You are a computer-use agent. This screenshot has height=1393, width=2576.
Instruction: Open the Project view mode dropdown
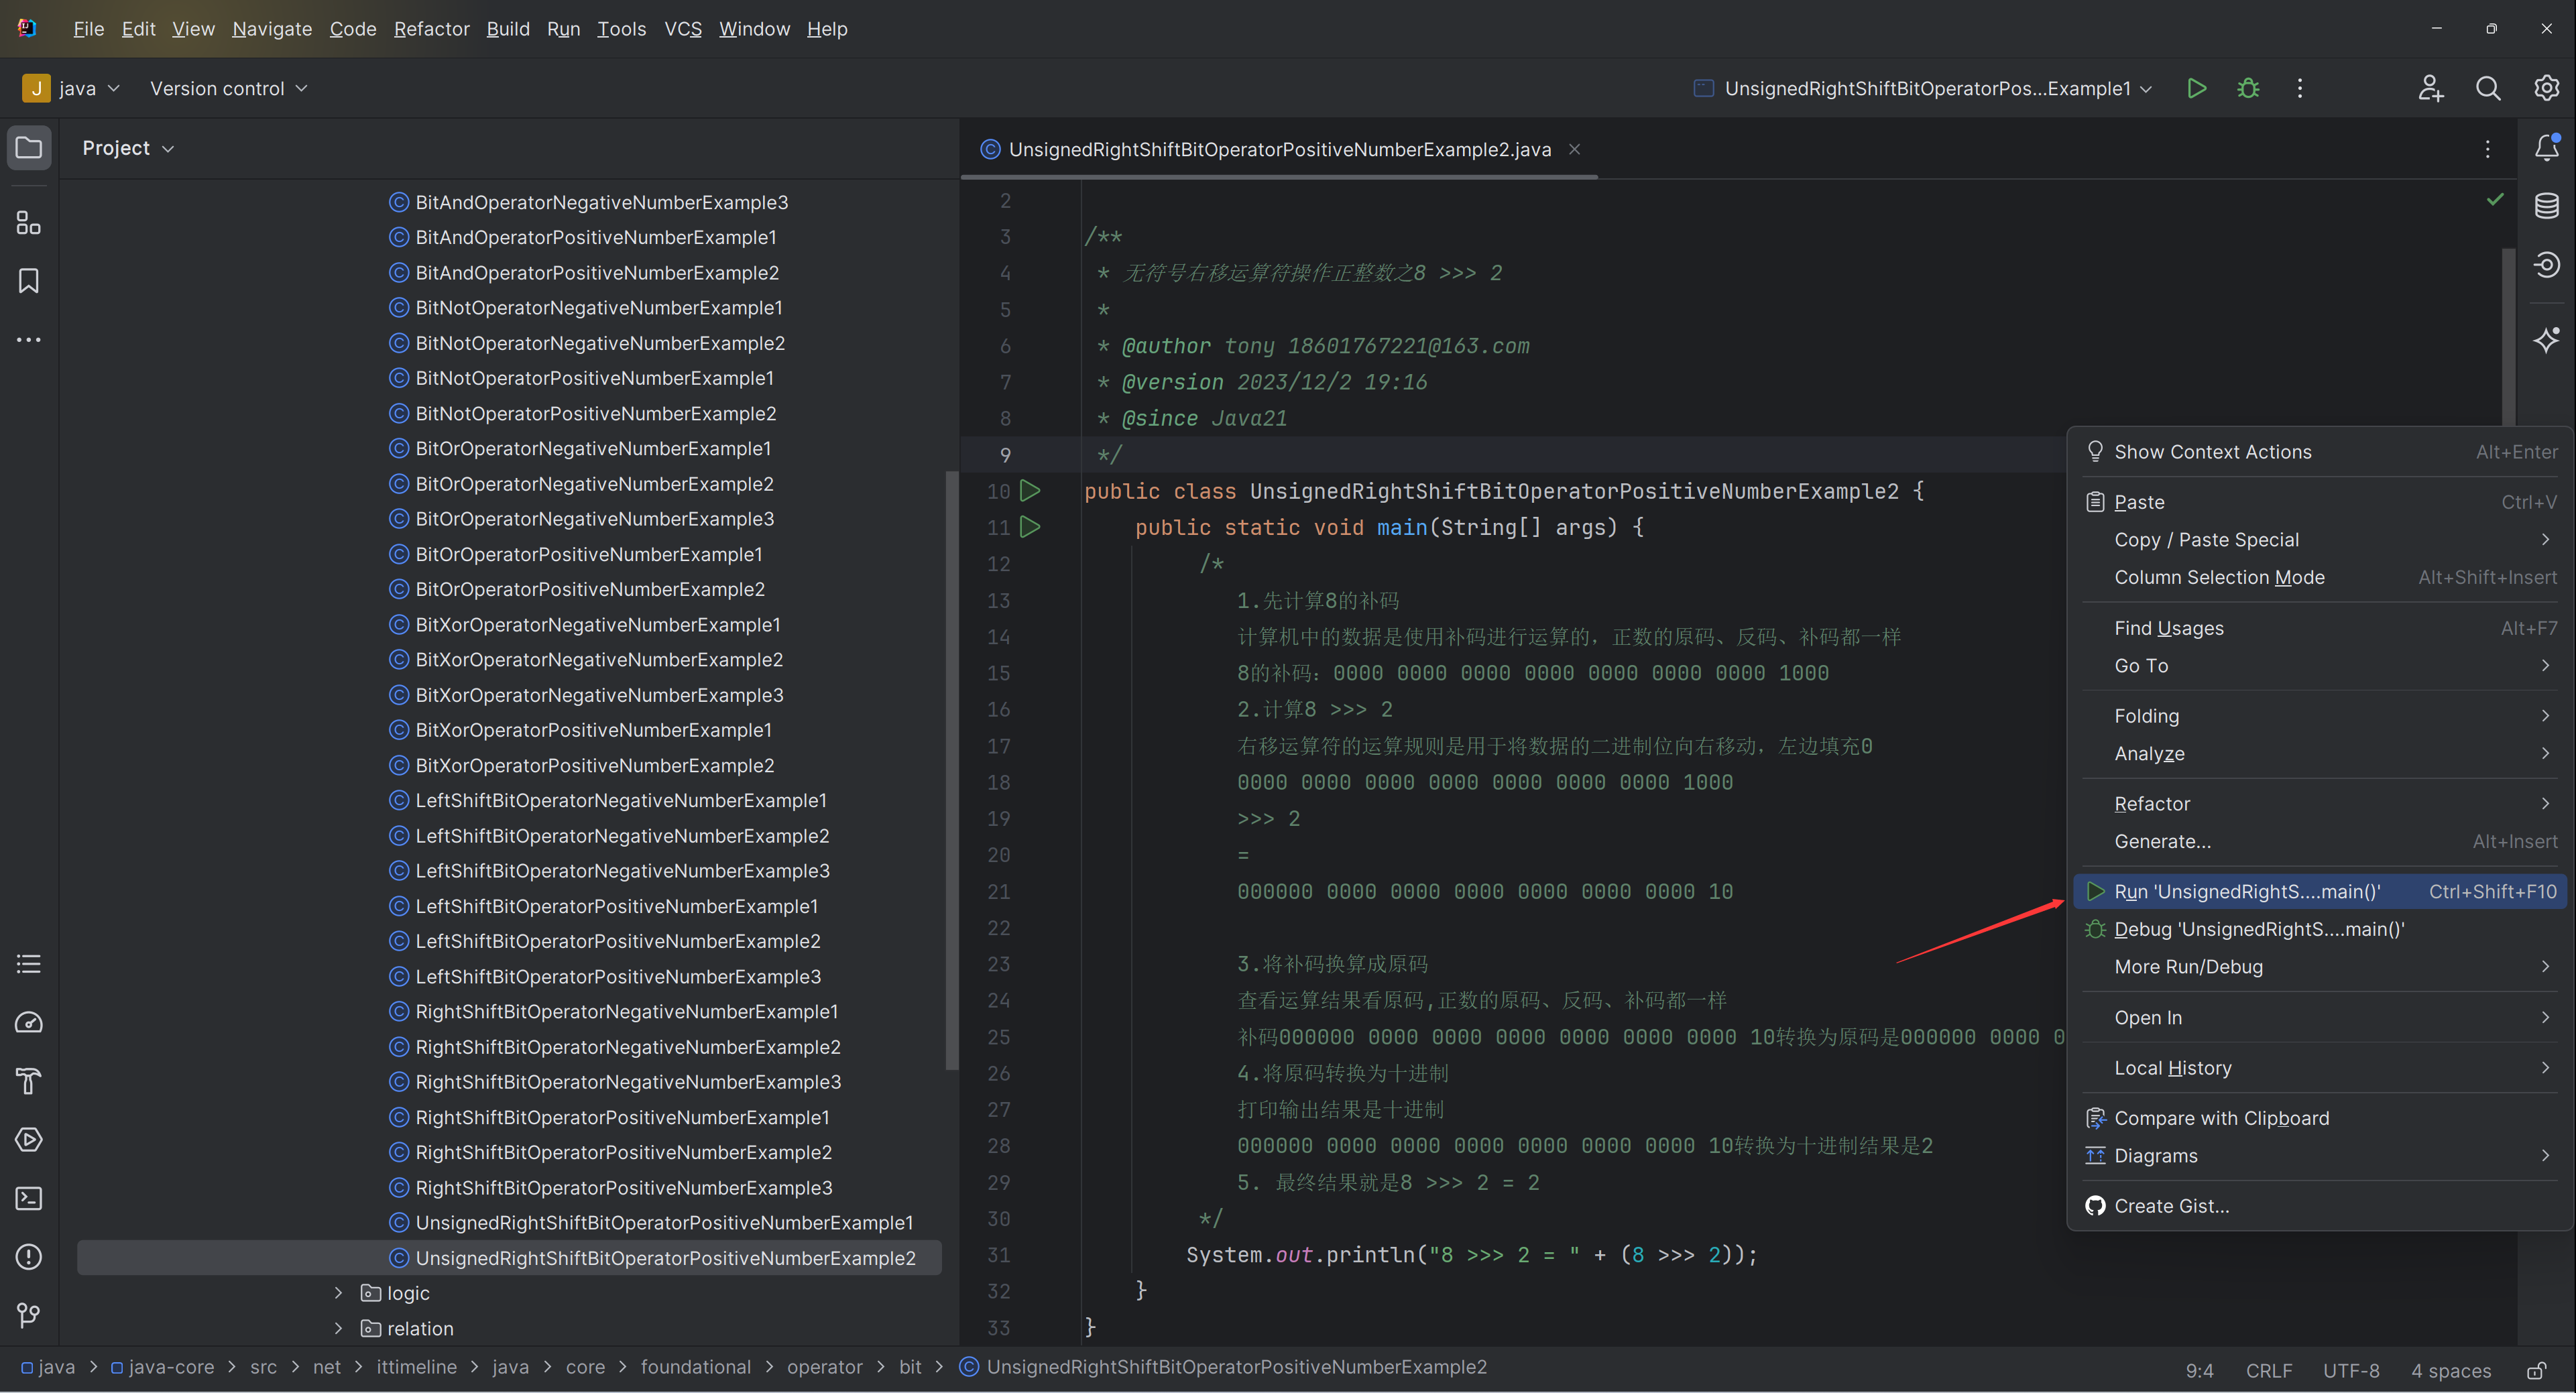point(128,148)
